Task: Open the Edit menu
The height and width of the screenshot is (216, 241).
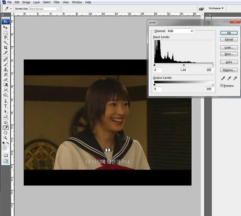Action: pyautogui.click(x=17, y=2)
